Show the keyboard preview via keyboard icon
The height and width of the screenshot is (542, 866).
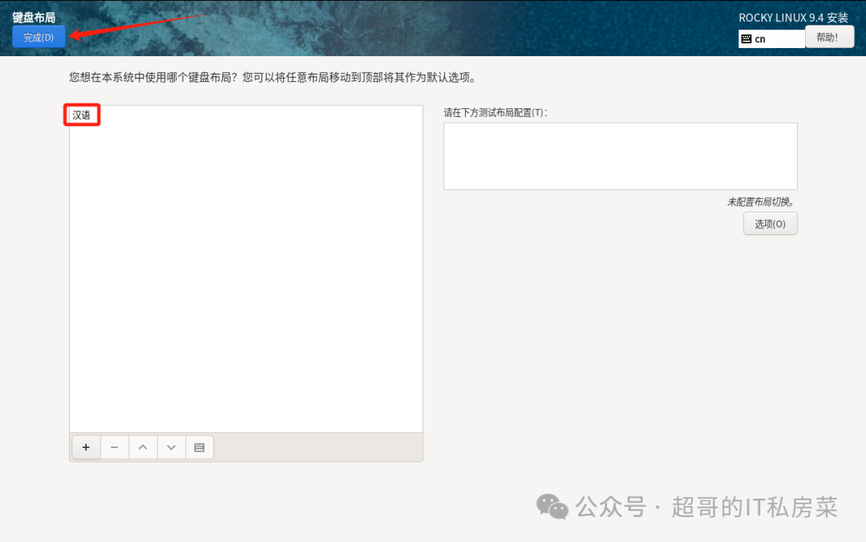199,447
